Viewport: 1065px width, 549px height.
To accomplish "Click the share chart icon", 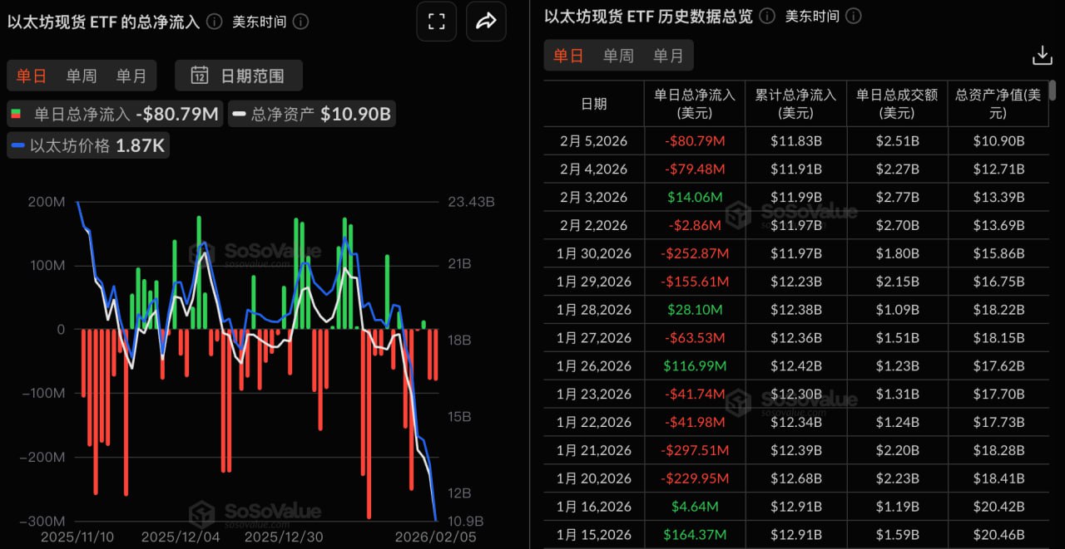I will (x=486, y=22).
